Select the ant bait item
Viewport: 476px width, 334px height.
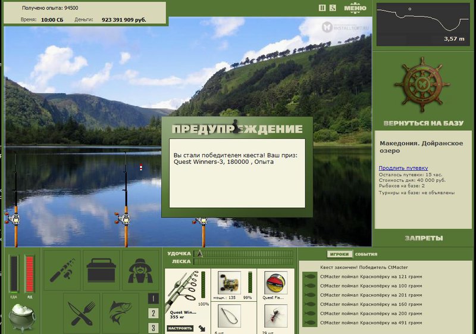point(275,316)
